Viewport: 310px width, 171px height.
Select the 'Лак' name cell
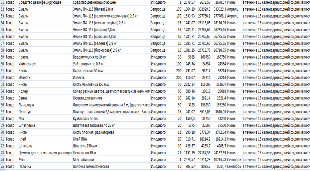(x=45, y=118)
